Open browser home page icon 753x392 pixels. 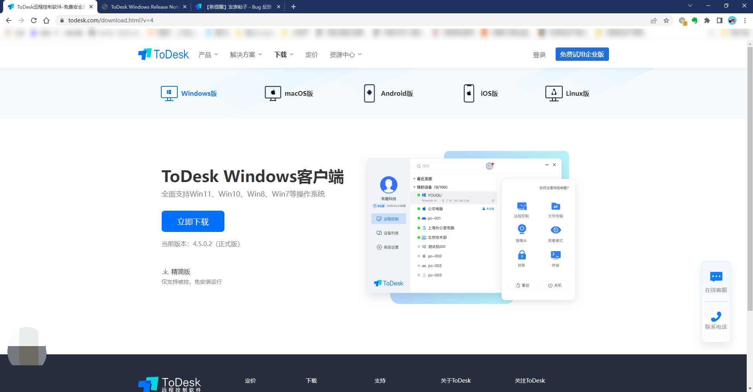[x=46, y=20]
